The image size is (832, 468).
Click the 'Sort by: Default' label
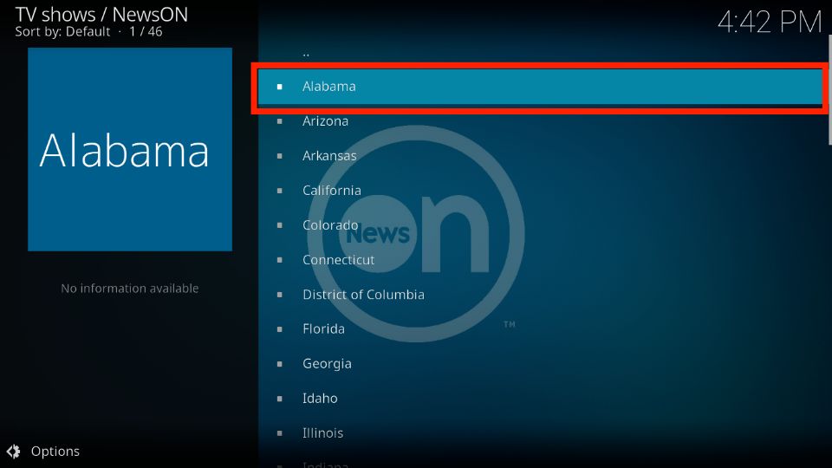tap(62, 32)
